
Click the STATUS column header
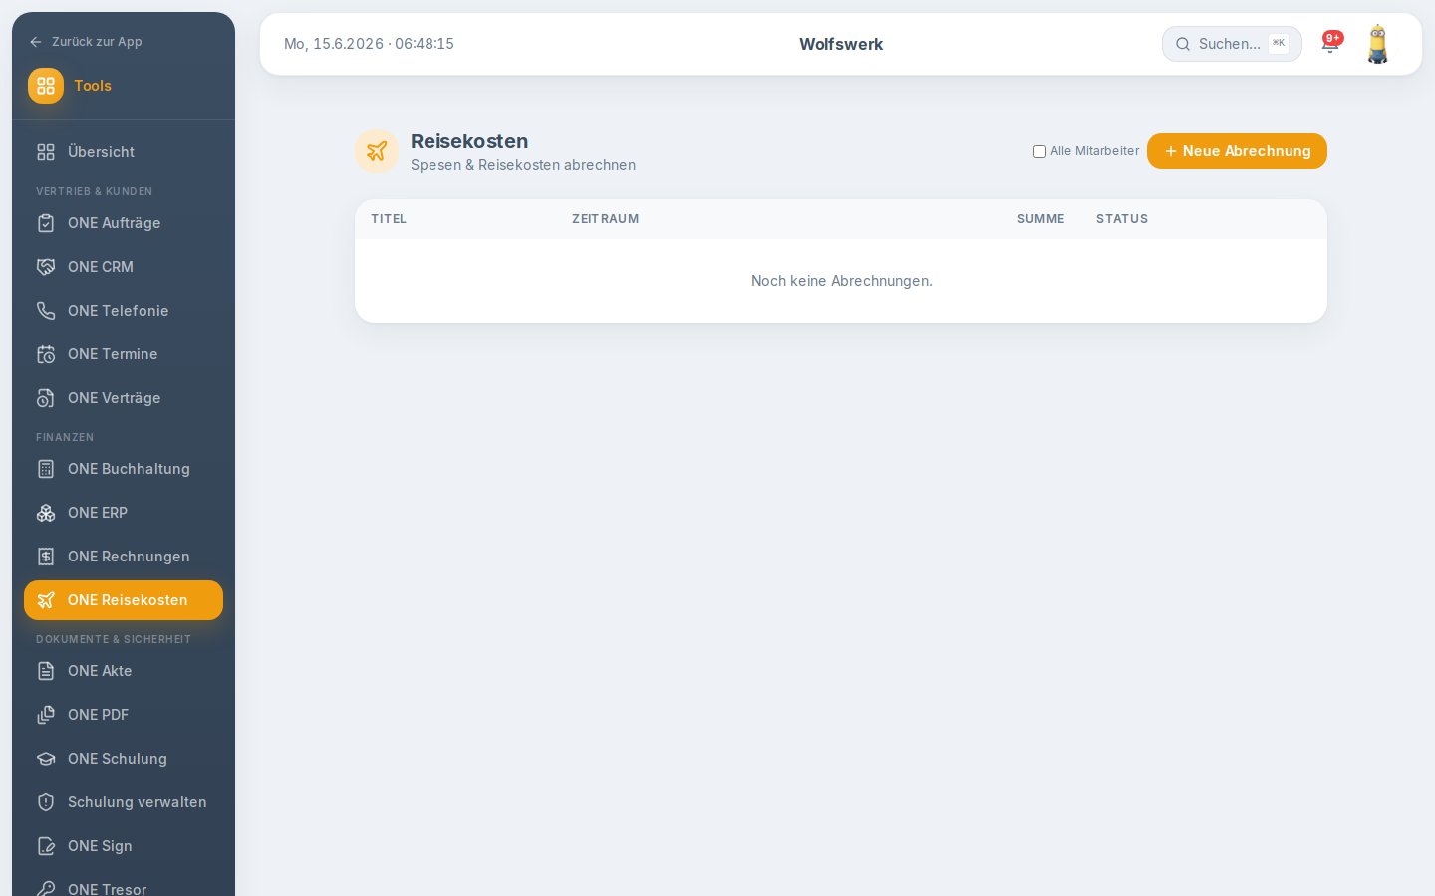tap(1122, 219)
